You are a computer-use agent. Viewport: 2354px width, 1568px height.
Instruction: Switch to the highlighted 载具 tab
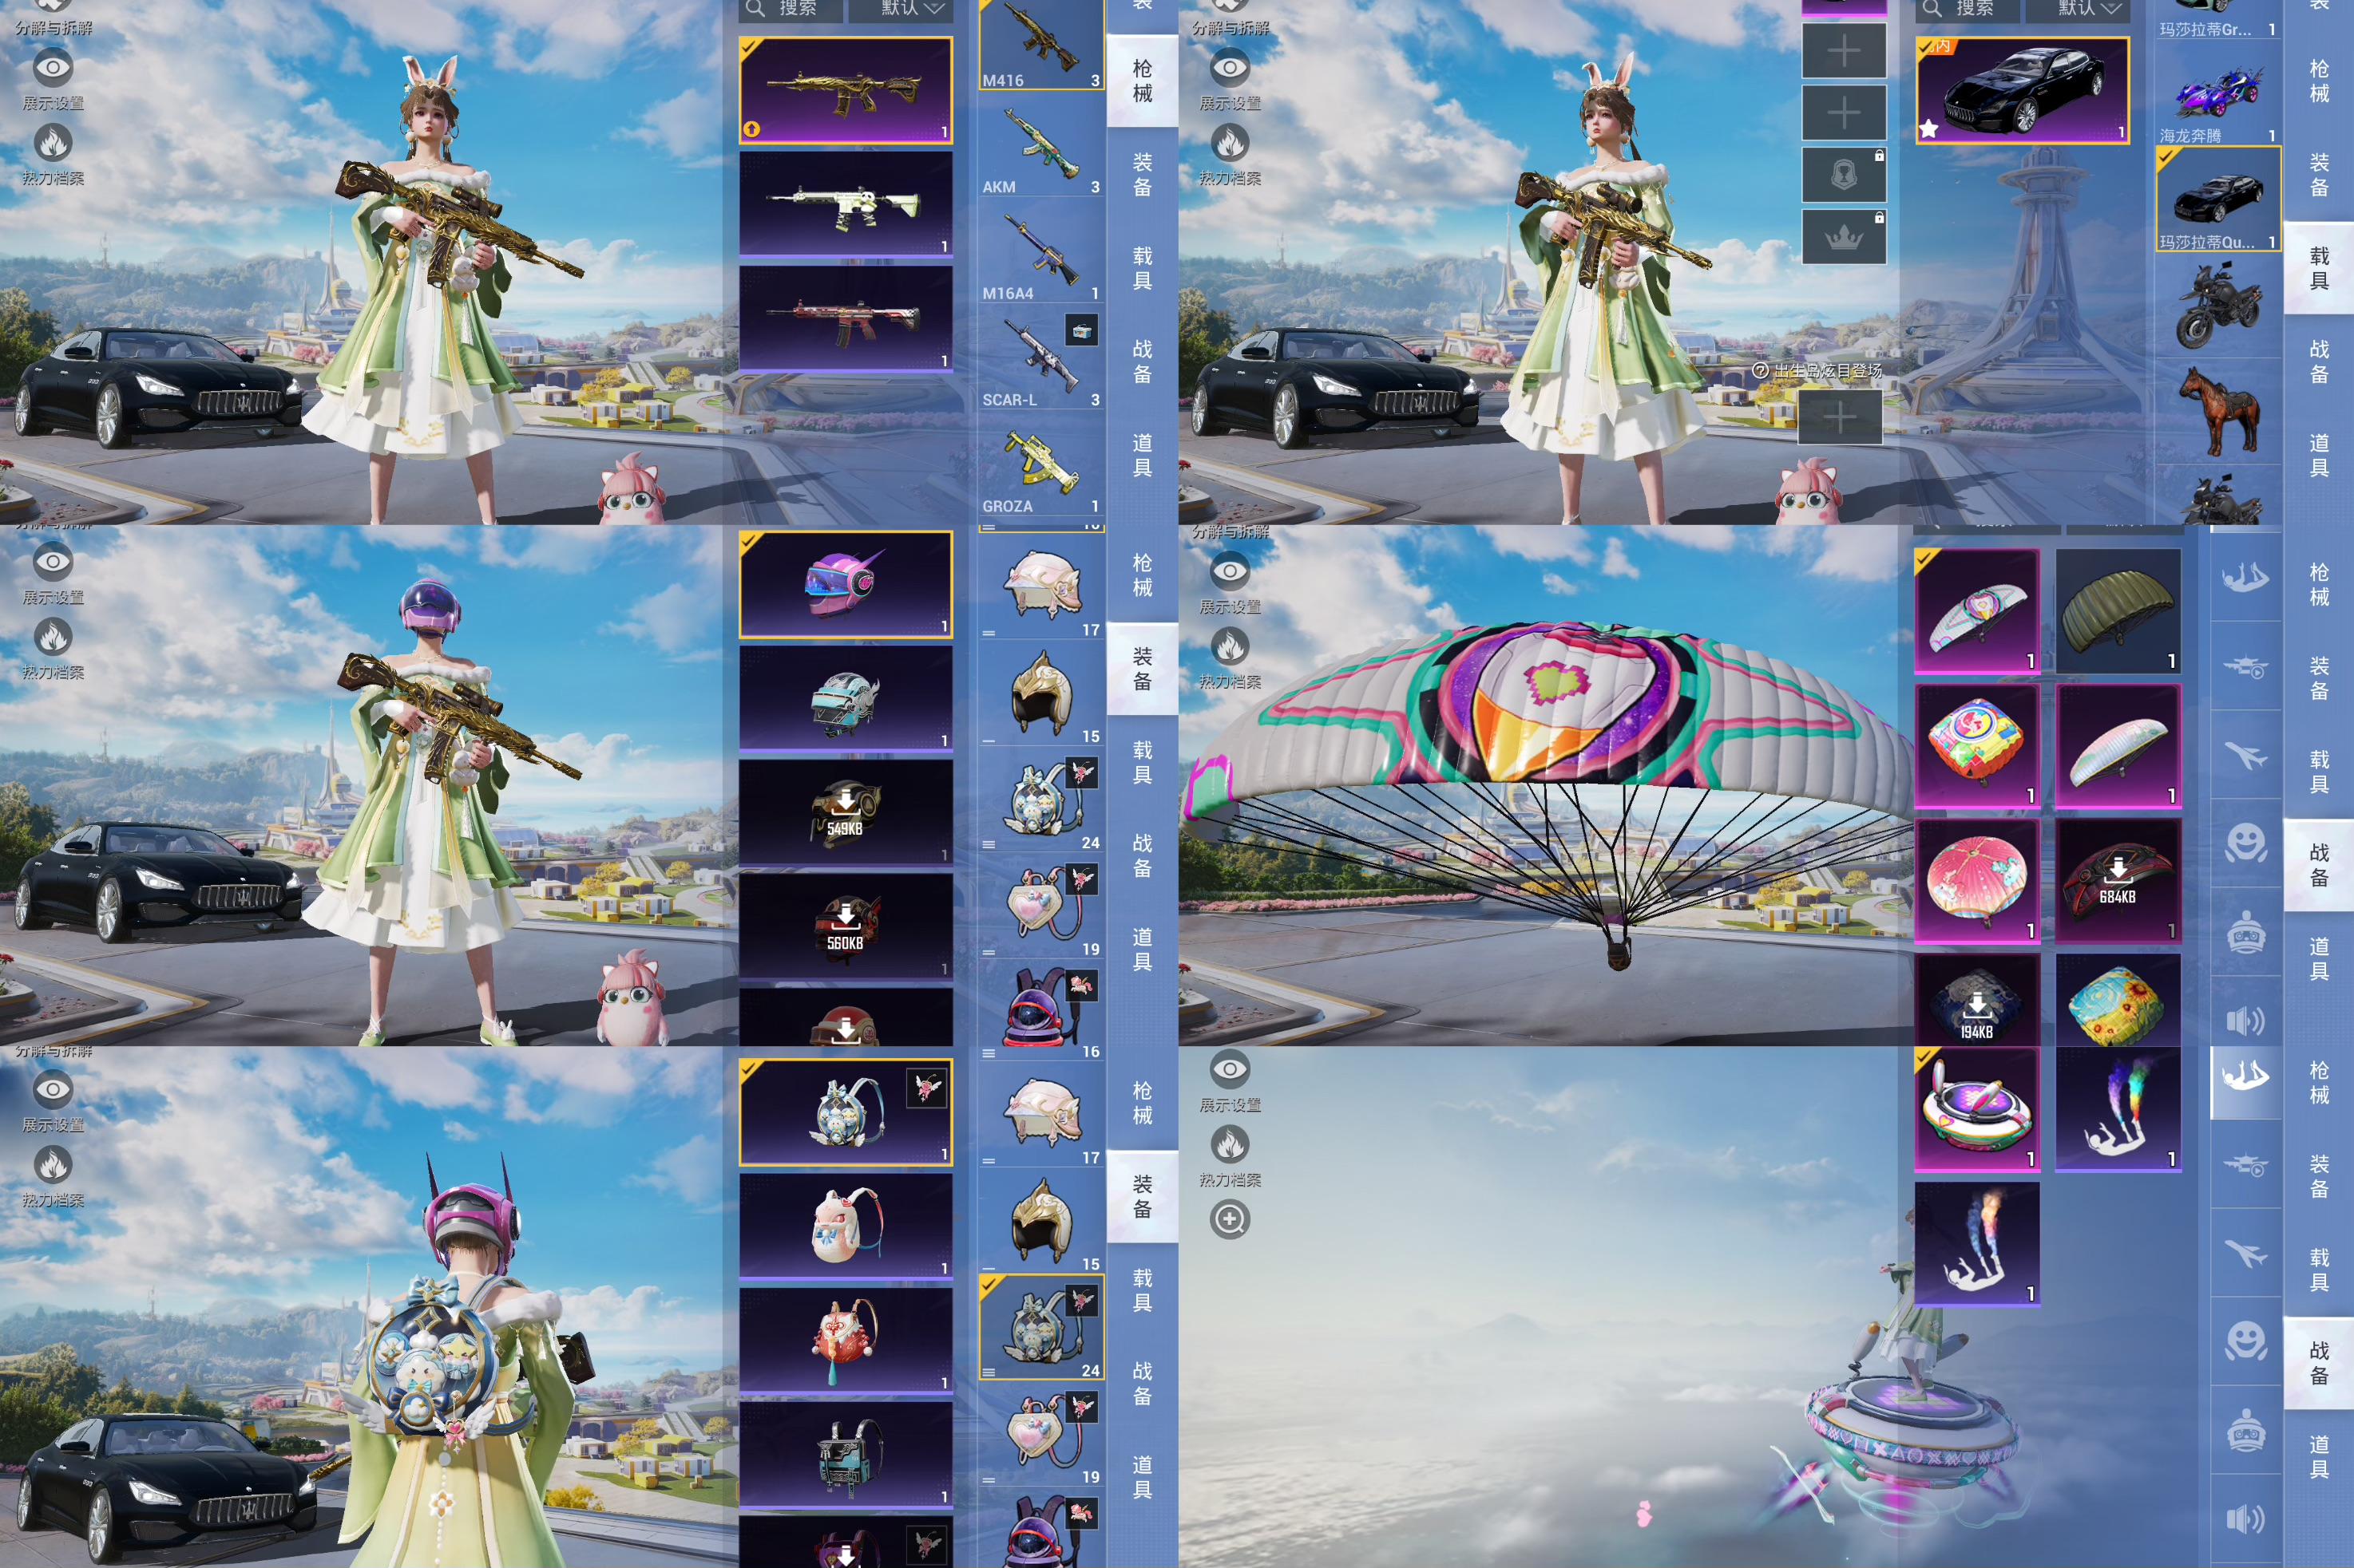(x=2319, y=268)
